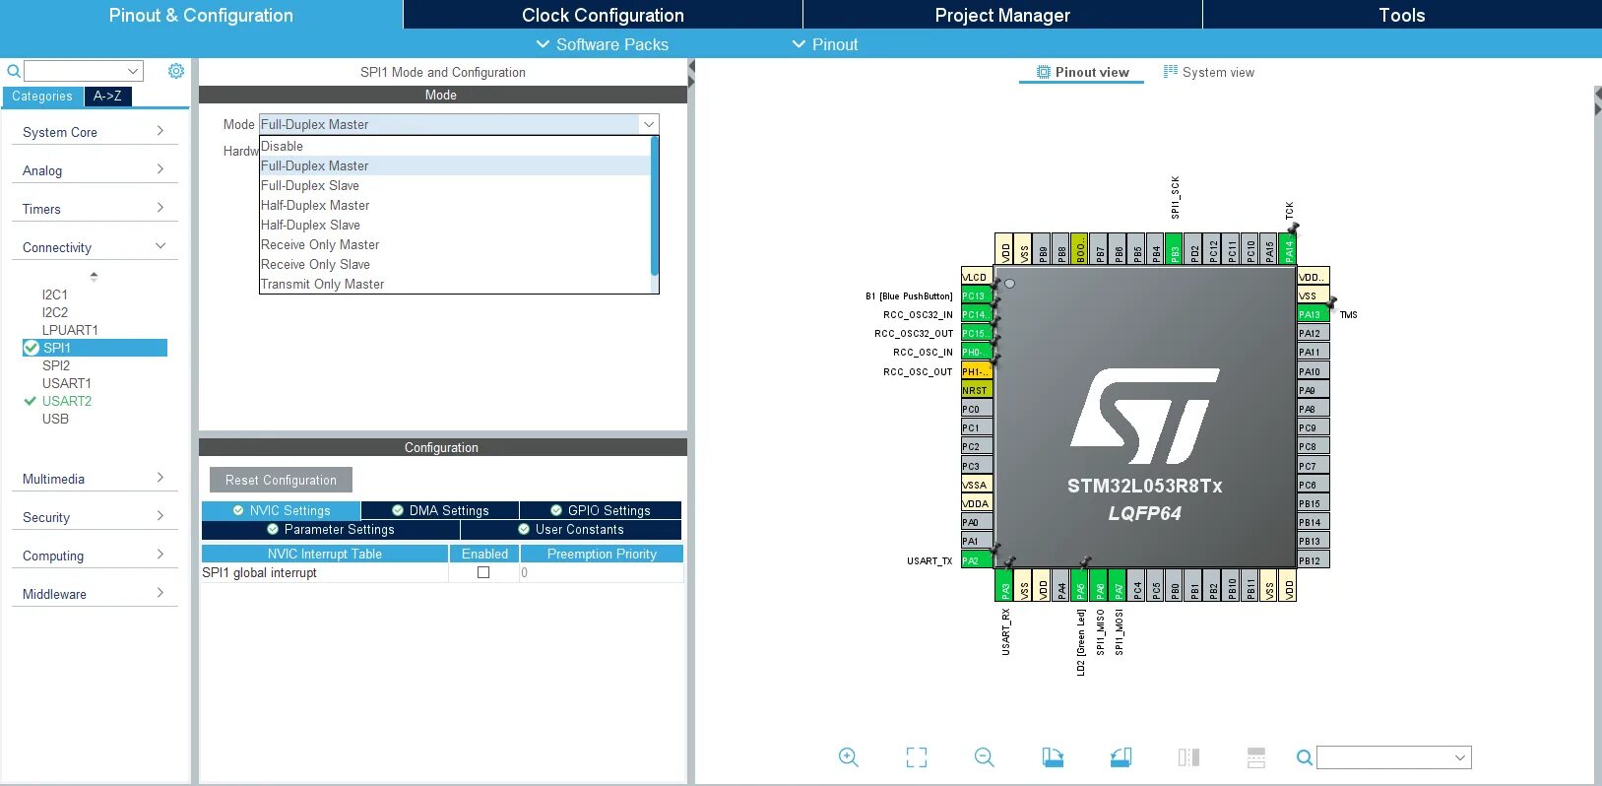Click the green check next to USART2
This screenshot has width=1602, height=786.
31,401
